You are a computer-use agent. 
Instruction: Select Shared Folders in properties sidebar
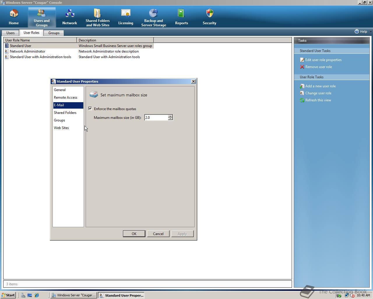pyautogui.click(x=68, y=113)
